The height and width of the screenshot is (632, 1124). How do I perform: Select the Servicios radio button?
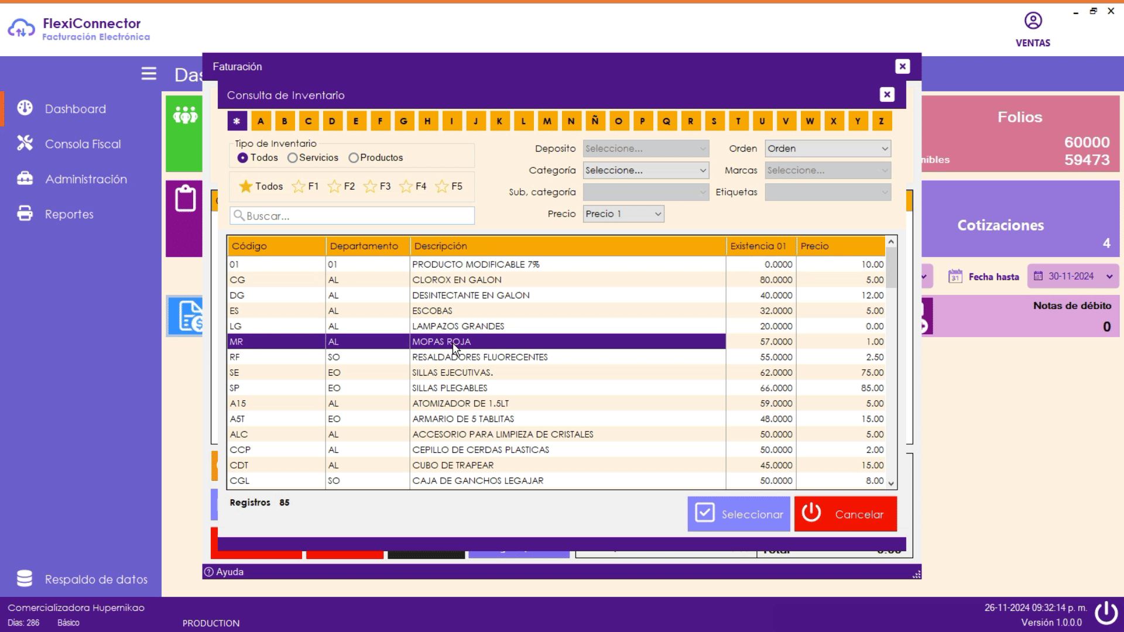(x=292, y=158)
